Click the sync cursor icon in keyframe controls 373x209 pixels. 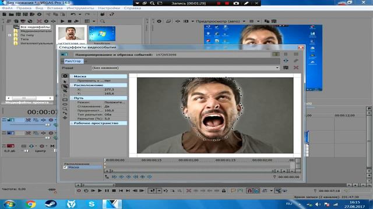(x=107, y=176)
